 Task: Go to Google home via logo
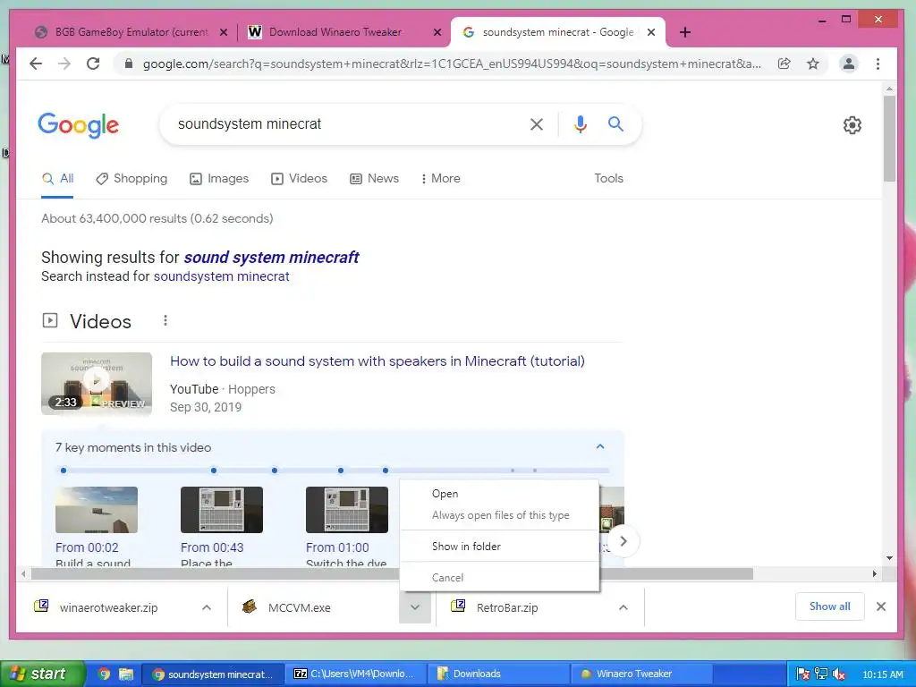(x=79, y=125)
